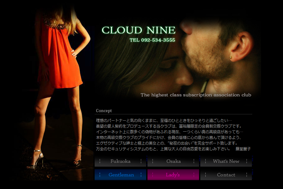Open the What's New page
This screenshot has width=283, height=189.
[x=226, y=161]
